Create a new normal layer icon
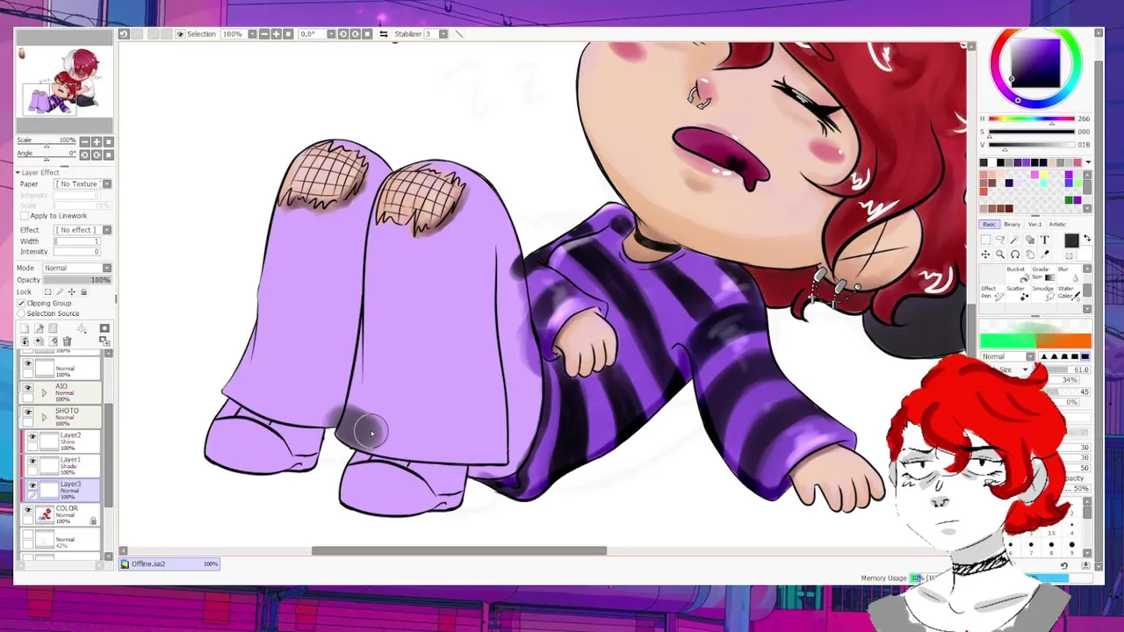 click(25, 328)
